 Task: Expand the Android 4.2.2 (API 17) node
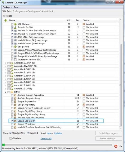pos(6,76)
